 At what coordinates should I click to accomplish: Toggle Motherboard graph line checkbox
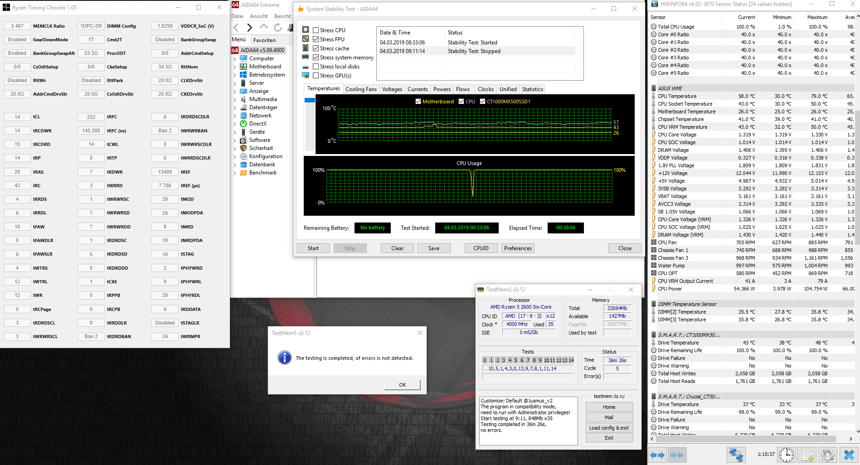click(x=418, y=102)
